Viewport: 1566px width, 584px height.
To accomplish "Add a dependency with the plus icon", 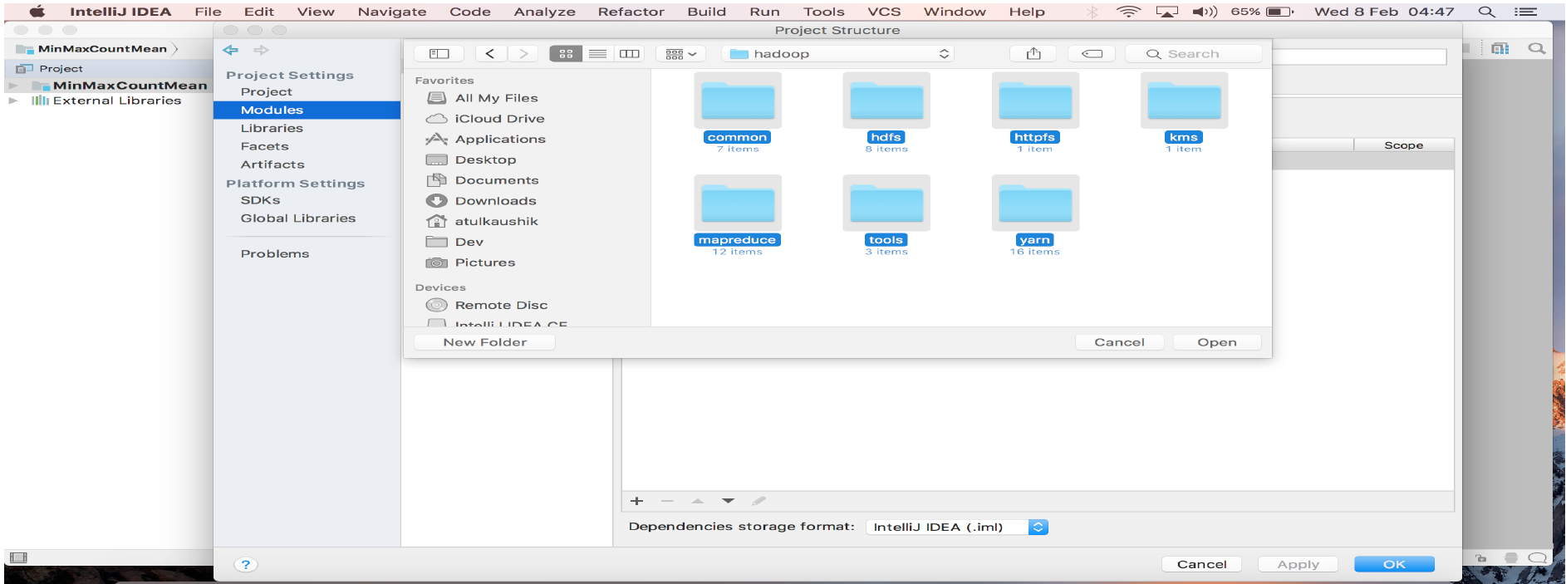I will 637,501.
